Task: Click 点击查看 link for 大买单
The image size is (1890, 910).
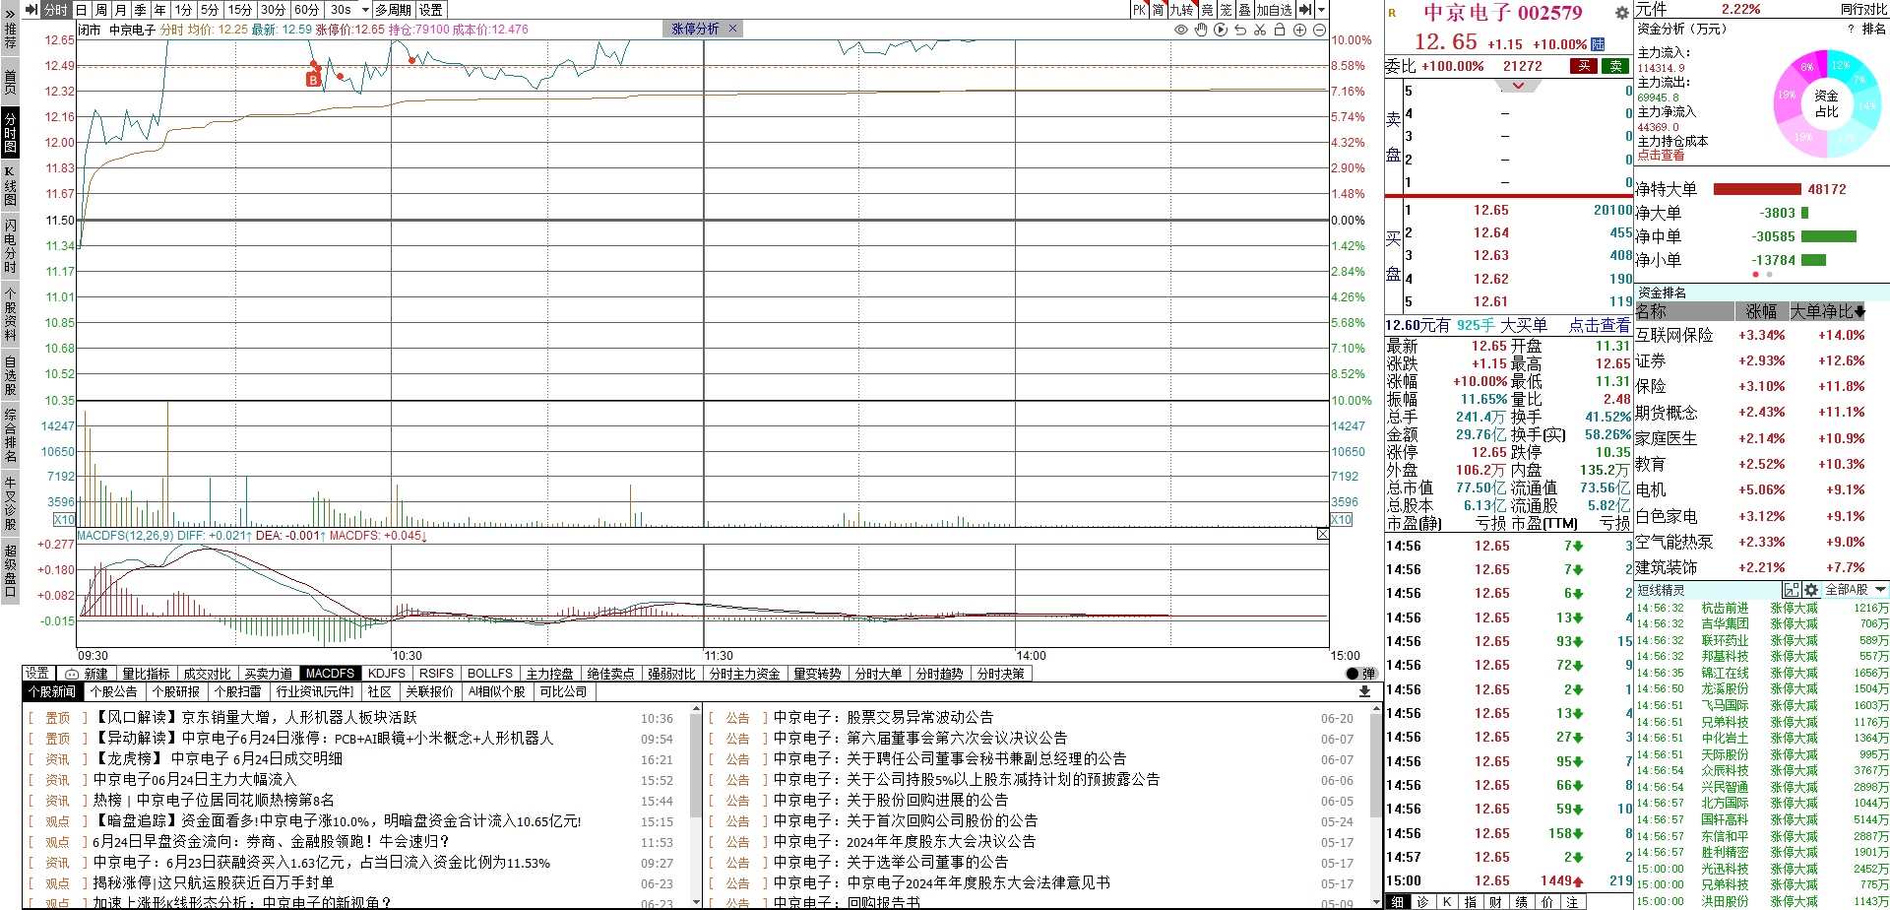Action: [x=1599, y=325]
